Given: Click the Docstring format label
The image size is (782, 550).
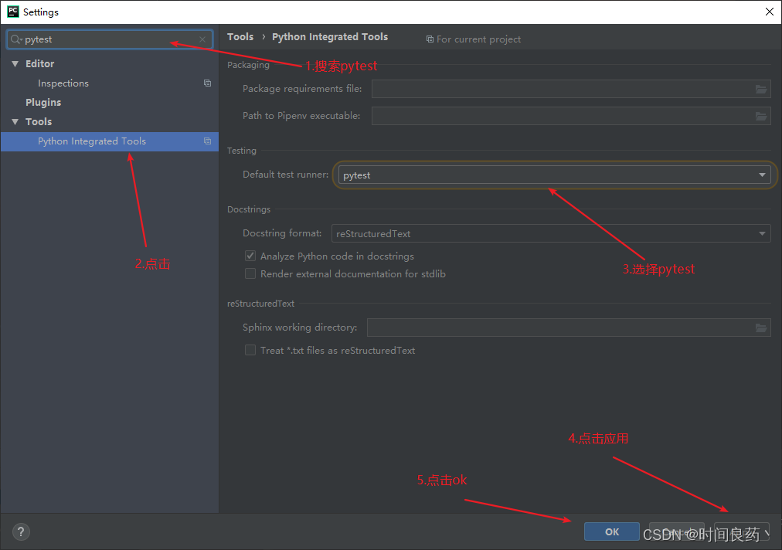Looking at the screenshot, I should point(282,233).
